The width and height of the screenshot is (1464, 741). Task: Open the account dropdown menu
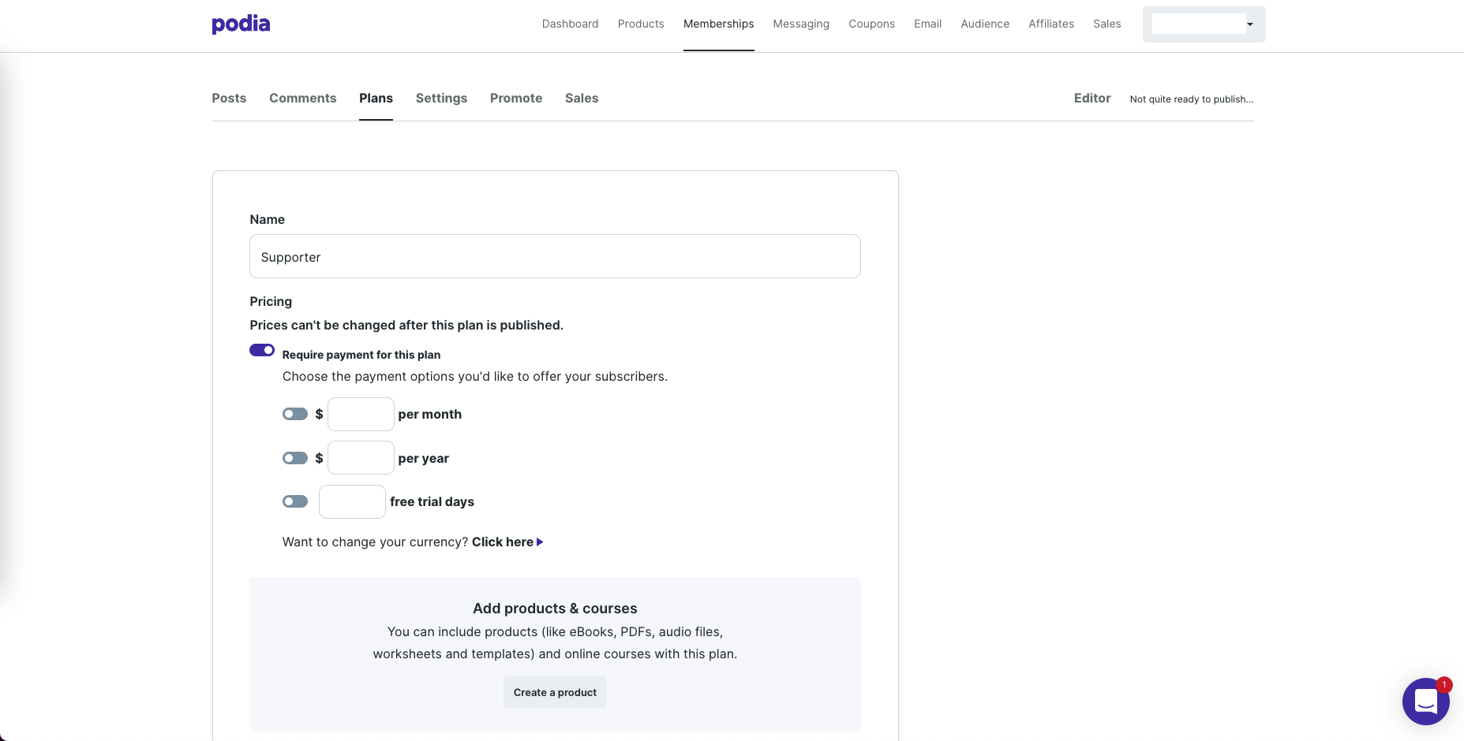[x=1204, y=24]
